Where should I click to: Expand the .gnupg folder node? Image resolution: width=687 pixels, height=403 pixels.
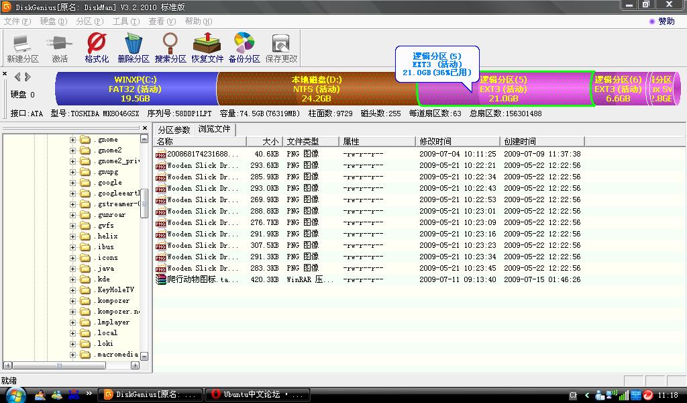click(72, 172)
